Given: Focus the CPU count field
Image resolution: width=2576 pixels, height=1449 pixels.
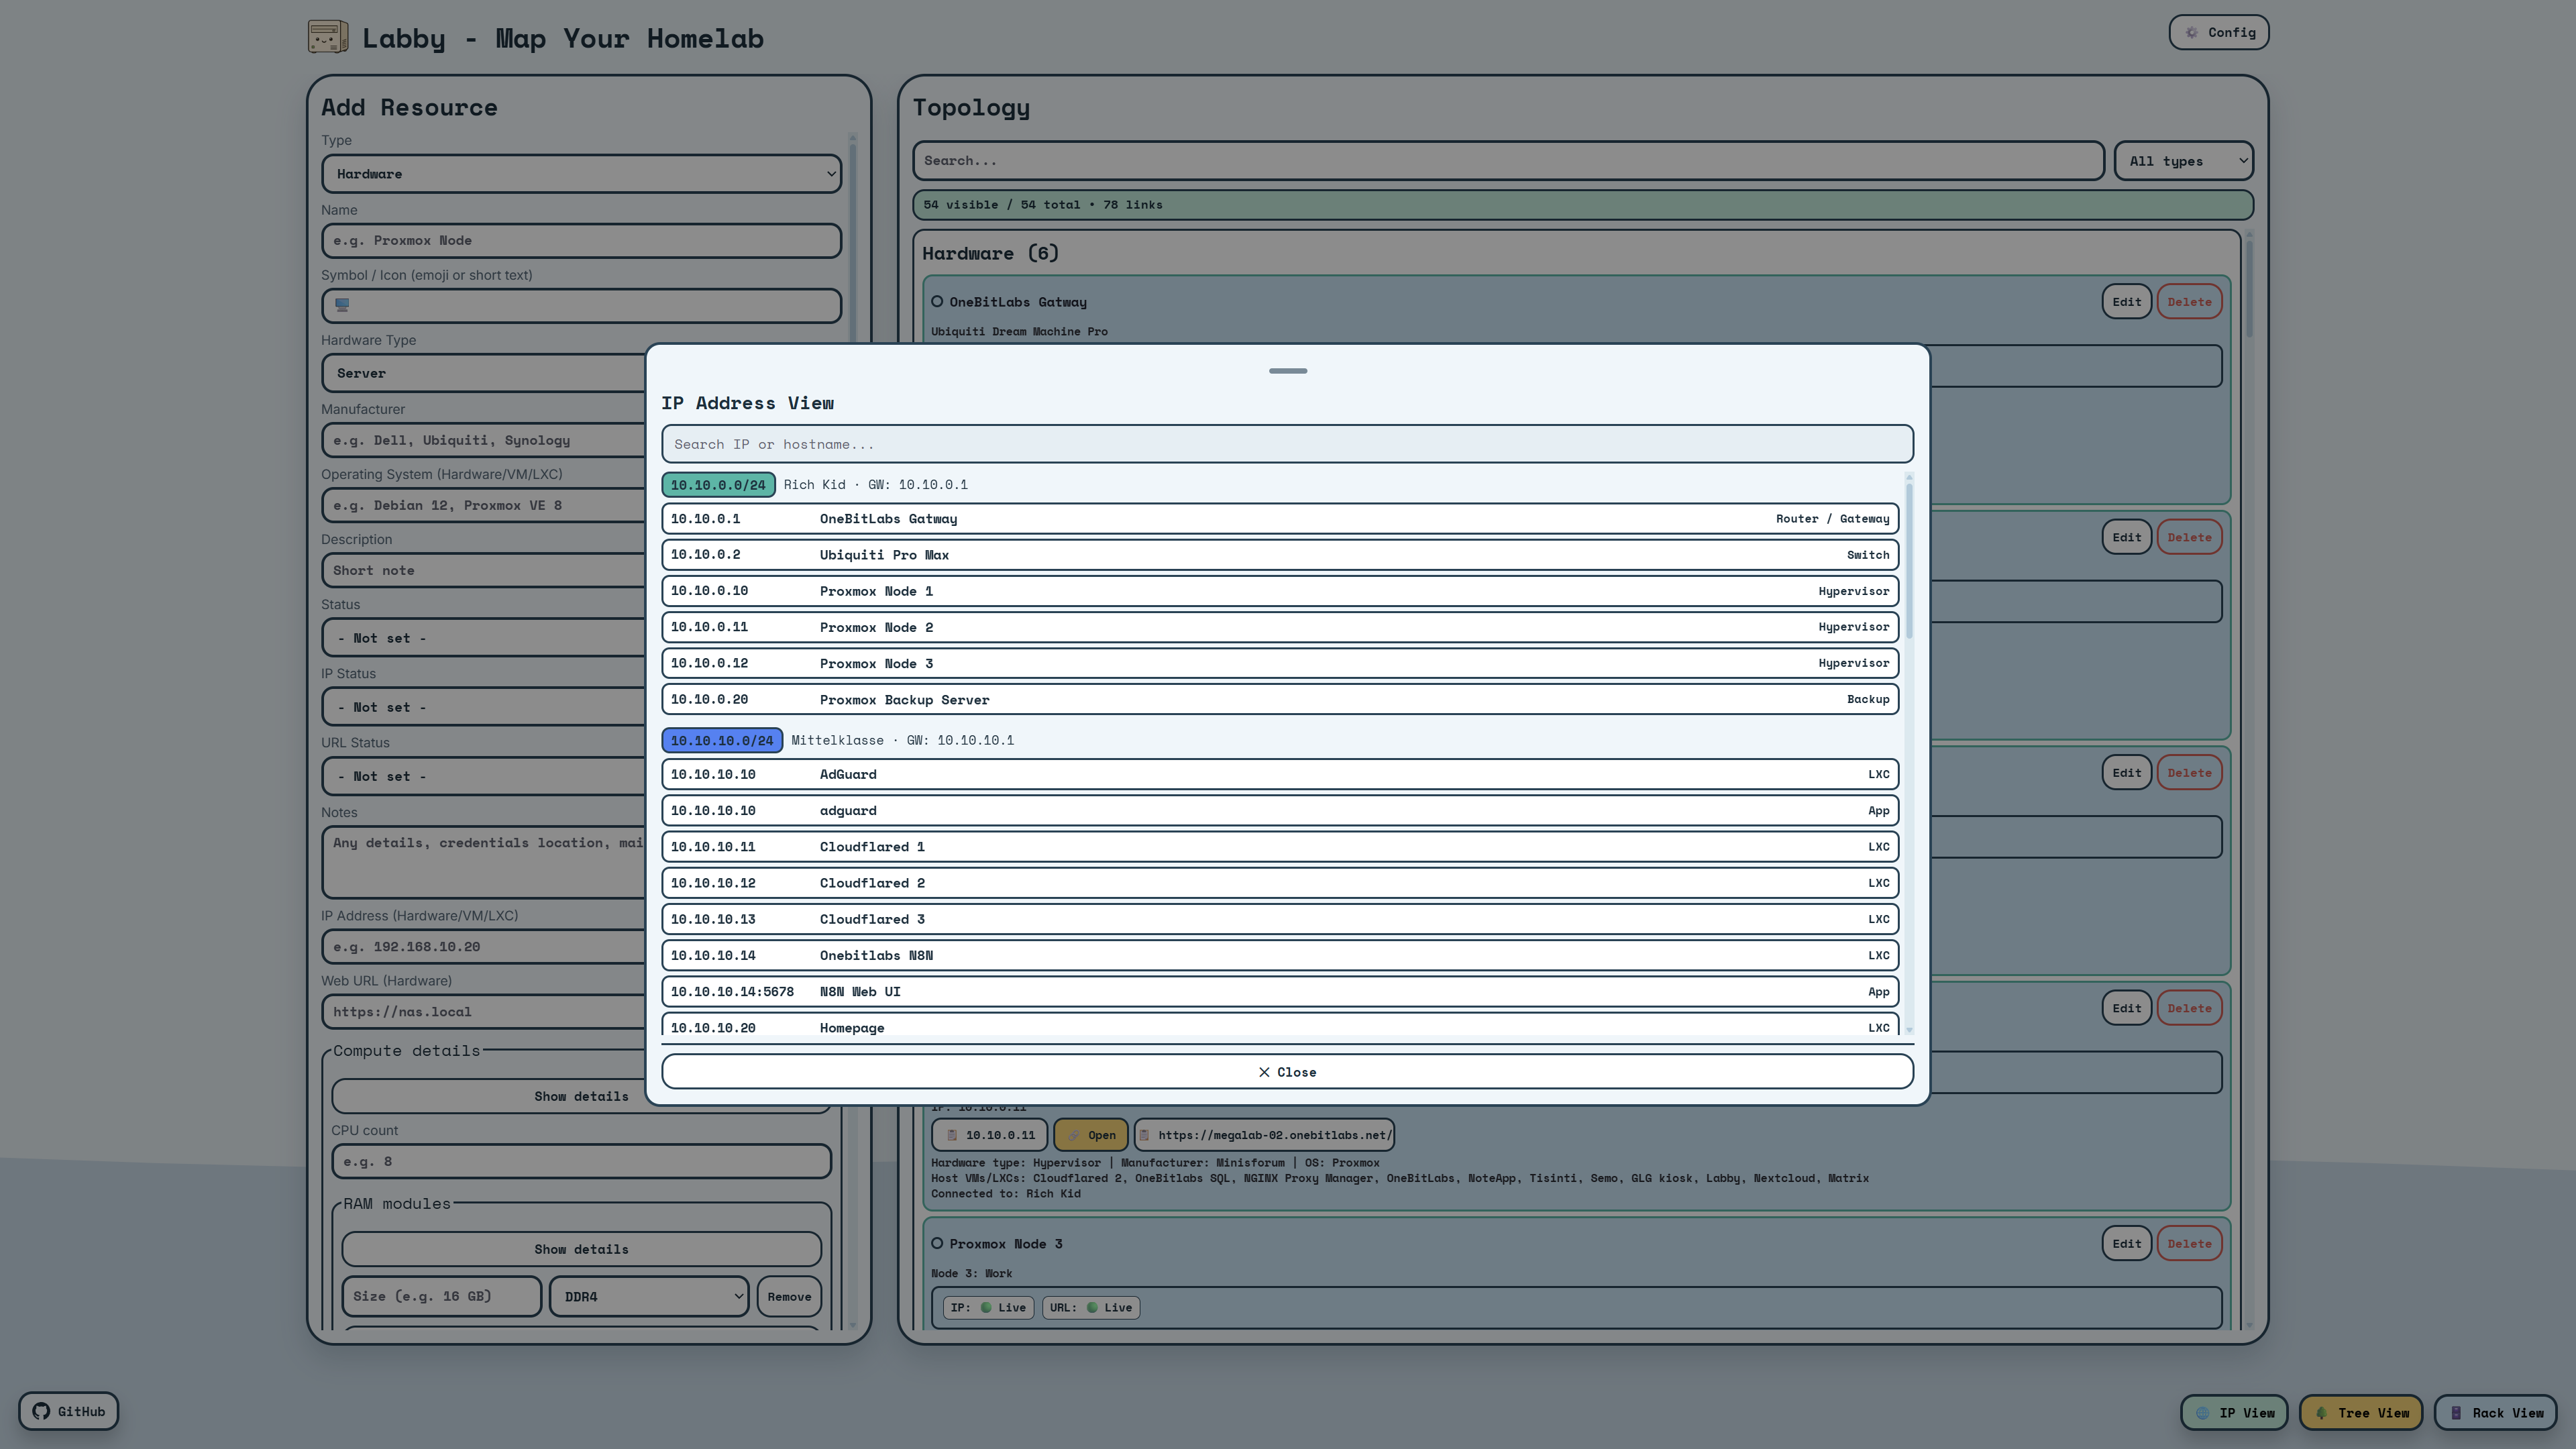Looking at the screenshot, I should (x=581, y=1161).
